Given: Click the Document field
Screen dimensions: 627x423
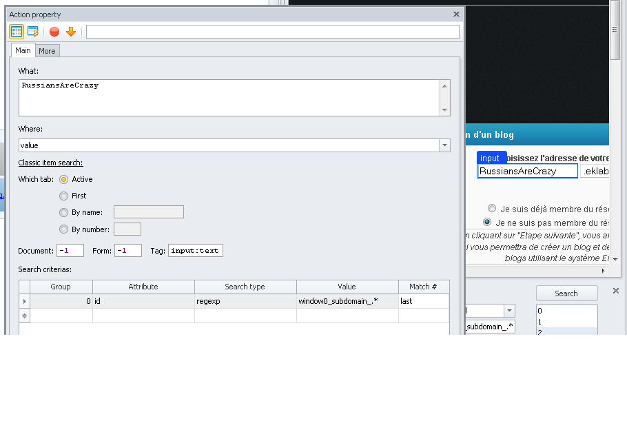Looking at the screenshot, I should tap(70, 251).
